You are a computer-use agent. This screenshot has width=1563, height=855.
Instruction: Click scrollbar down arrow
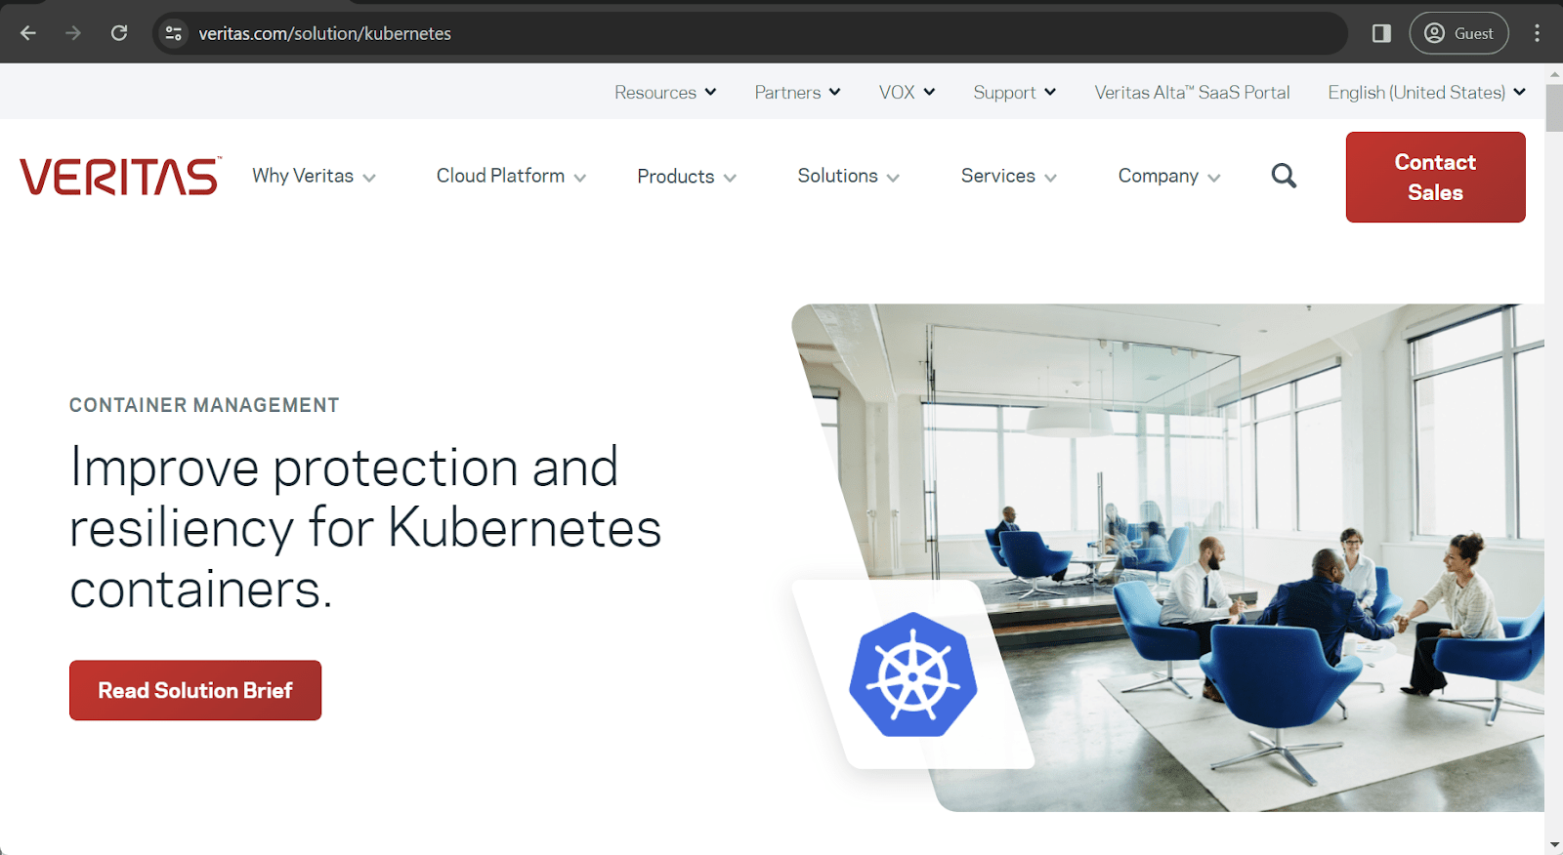tap(1554, 845)
